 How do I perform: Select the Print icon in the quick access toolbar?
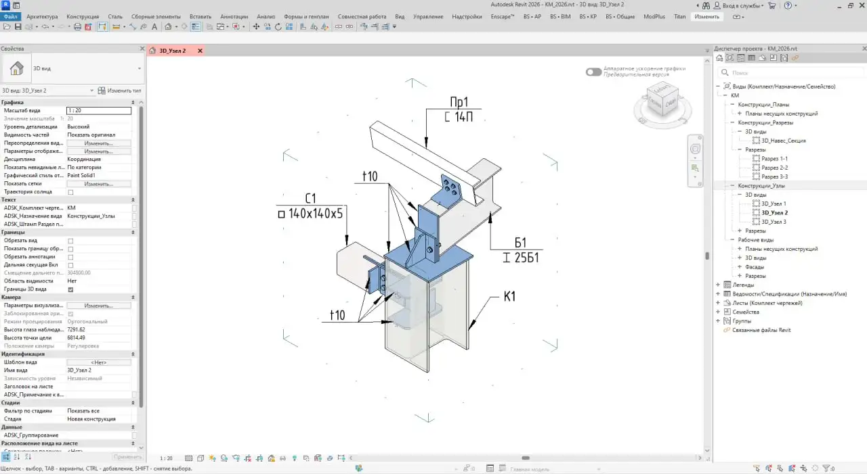pyautogui.click(x=77, y=27)
